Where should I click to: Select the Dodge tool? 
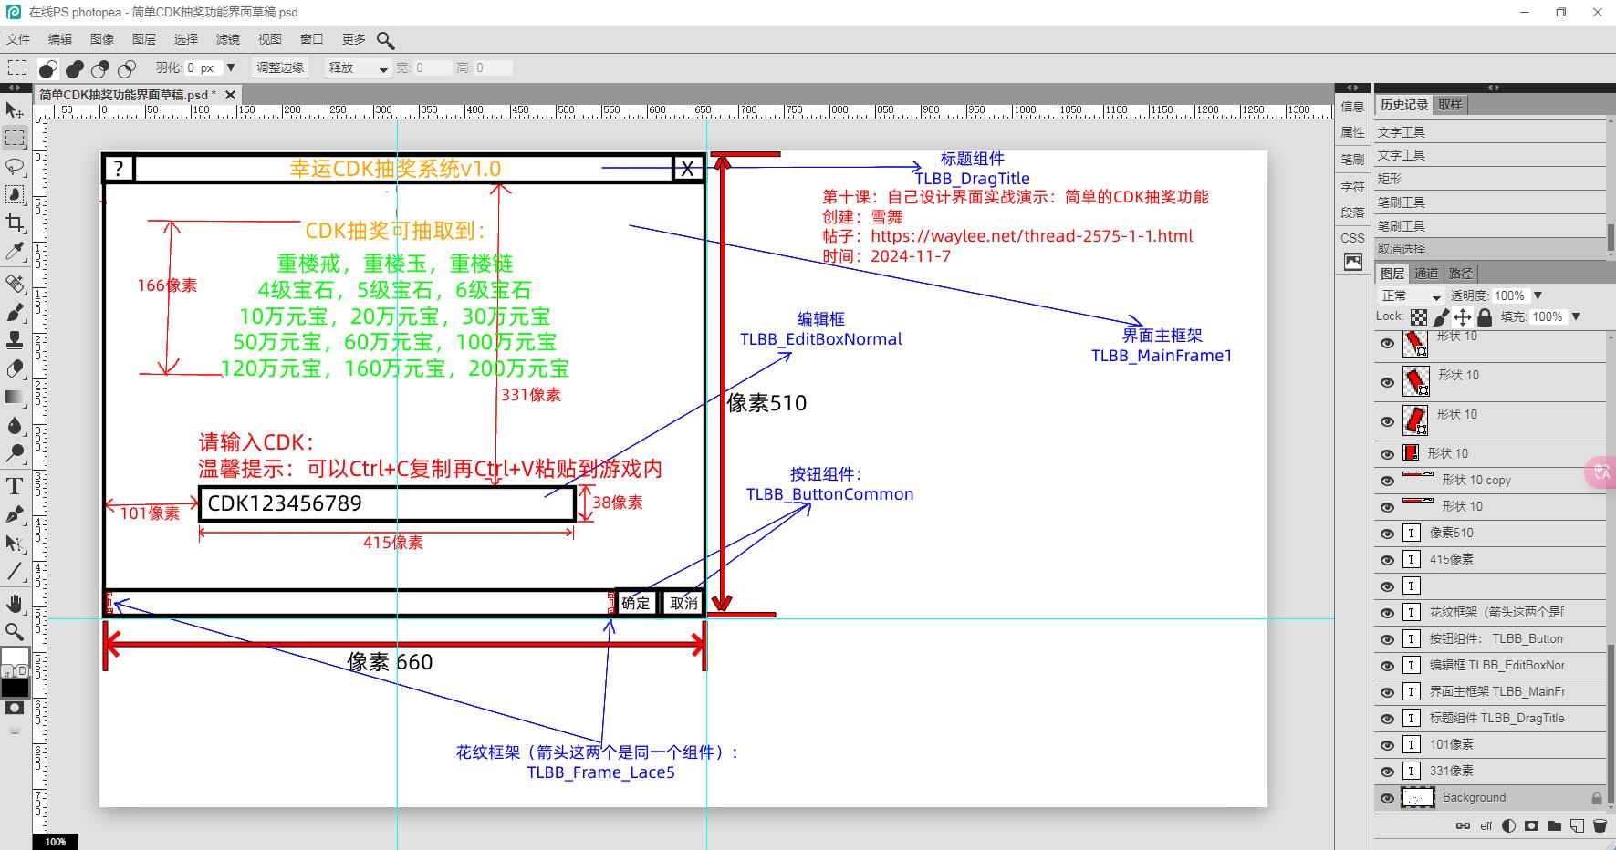pos(15,453)
